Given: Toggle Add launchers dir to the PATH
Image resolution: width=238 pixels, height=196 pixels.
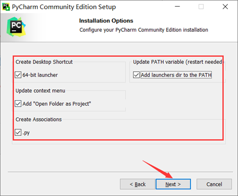Looking at the screenshot, I should pyautogui.click(x=136, y=75).
